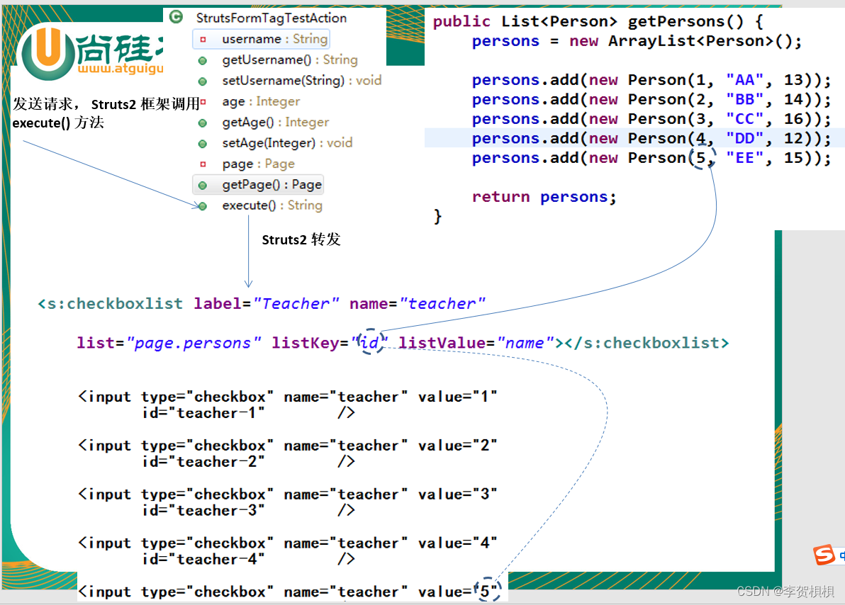Click the 'execute() 方法' note text
This screenshot has width=845, height=605.
[58, 123]
